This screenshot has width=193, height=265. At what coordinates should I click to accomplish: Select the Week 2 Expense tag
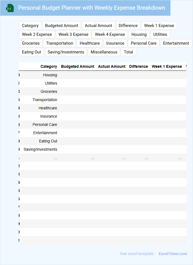coord(37,34)
